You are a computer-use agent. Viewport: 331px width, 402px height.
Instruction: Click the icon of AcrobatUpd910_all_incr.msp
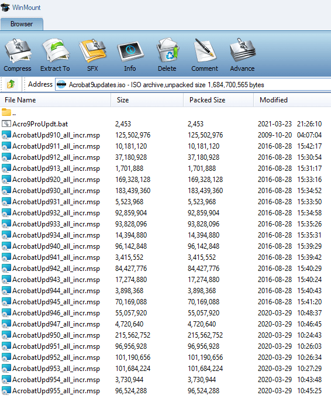[x=6, y=135]
